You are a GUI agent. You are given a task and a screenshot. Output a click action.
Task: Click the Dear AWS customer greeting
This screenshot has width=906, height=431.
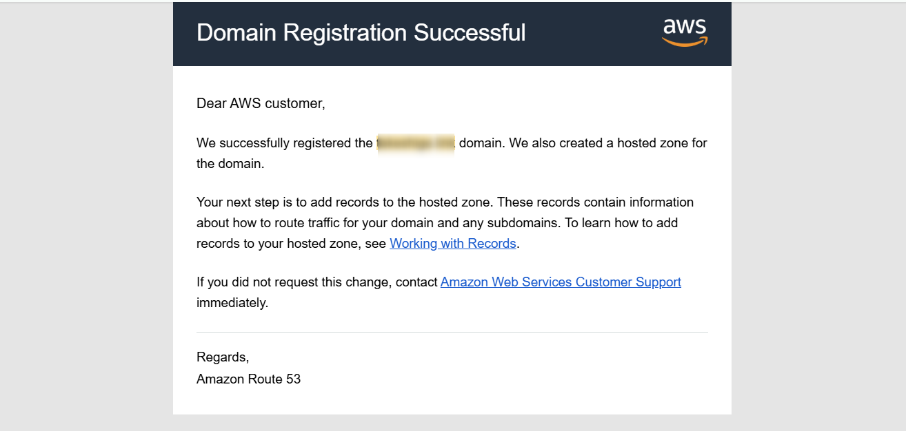(260, 104)
